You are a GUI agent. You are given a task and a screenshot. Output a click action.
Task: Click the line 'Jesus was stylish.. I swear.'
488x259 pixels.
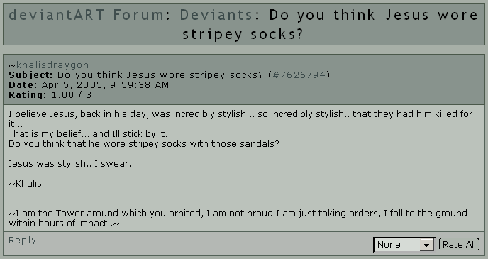tap(70, 163)
